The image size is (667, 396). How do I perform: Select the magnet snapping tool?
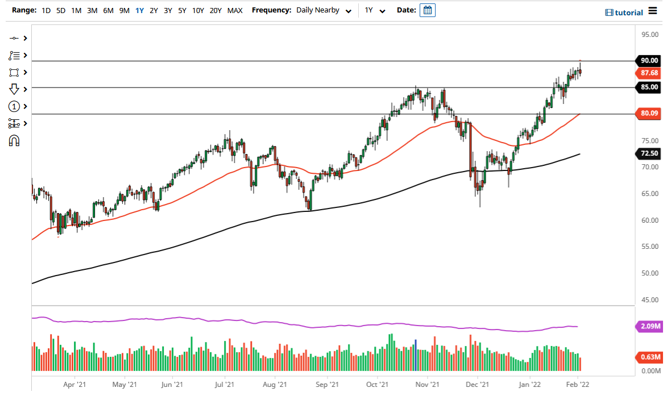coord(15,140)
